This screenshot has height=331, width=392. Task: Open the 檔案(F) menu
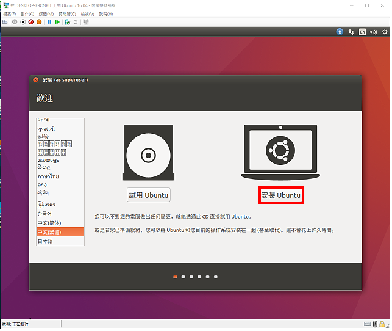point(10,14)
